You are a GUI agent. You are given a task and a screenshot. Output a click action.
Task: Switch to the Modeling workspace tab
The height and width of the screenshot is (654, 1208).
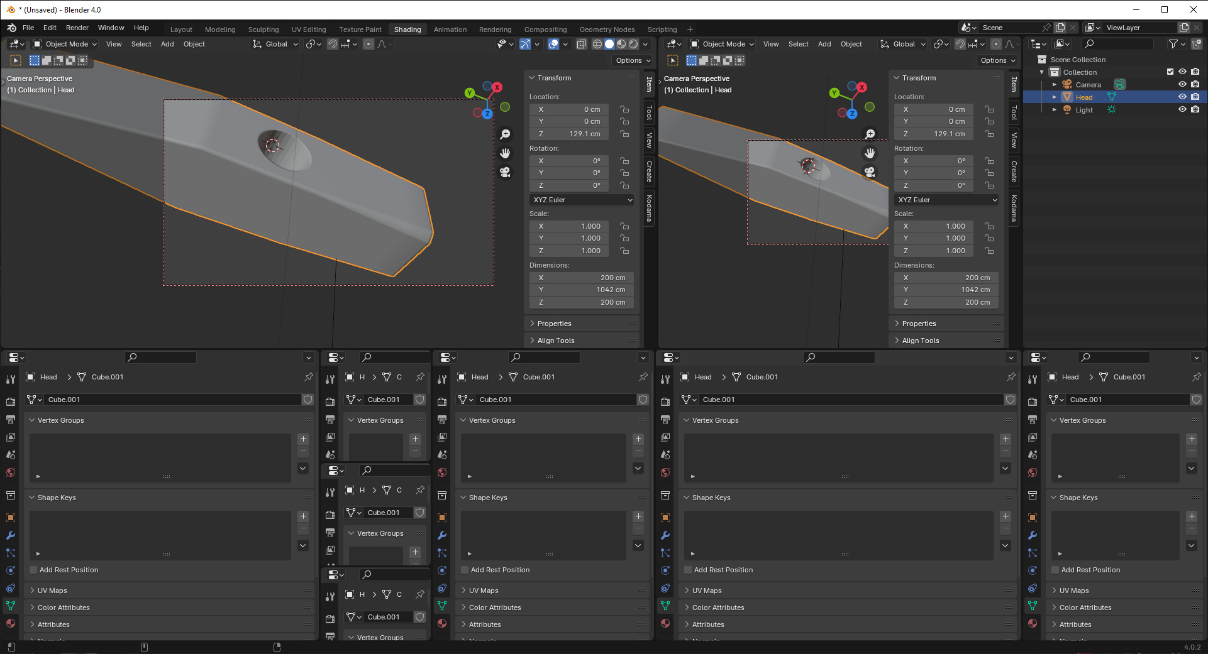click(220, 30)
